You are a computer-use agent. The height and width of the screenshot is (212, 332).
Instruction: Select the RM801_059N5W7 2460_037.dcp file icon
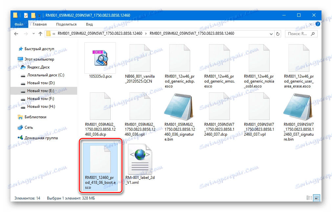coord(219,106)
